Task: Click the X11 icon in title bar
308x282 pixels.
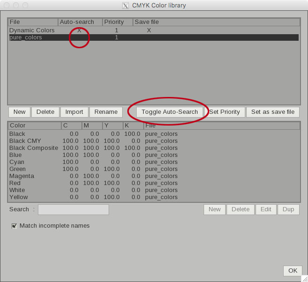Action: point(125,6)
